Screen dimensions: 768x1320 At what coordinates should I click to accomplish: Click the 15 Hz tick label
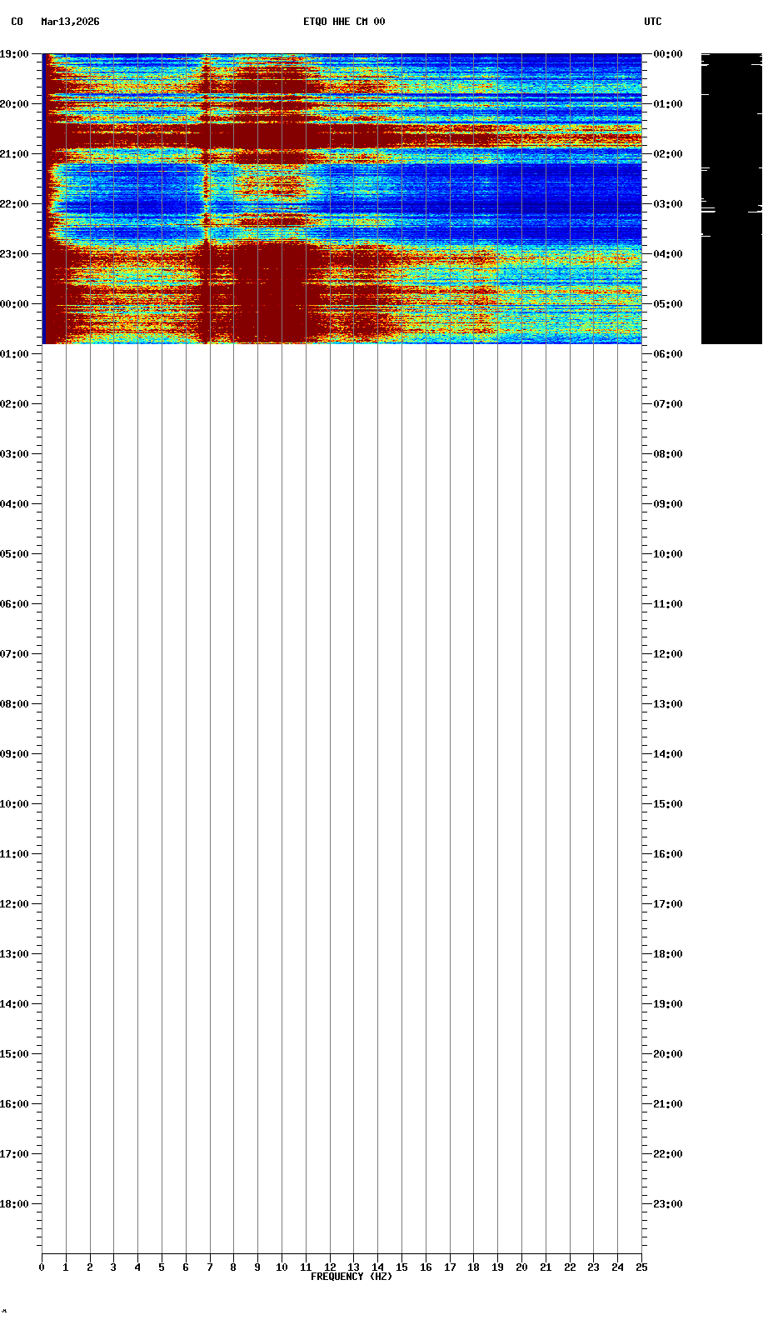[401, 1267]
